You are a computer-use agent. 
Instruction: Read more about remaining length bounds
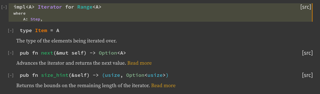click(x=163, y=85)
